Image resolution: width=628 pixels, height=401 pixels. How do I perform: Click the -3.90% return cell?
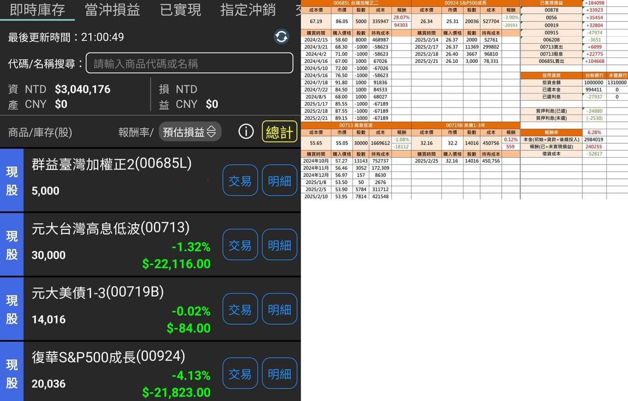click(x=511, y=17)
